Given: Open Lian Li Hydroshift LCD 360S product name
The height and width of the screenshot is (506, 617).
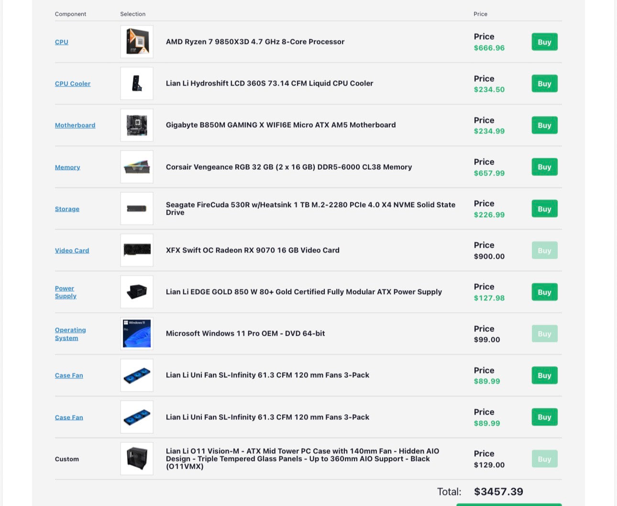Looking at the screenshot, I should [x=269, y=83].
